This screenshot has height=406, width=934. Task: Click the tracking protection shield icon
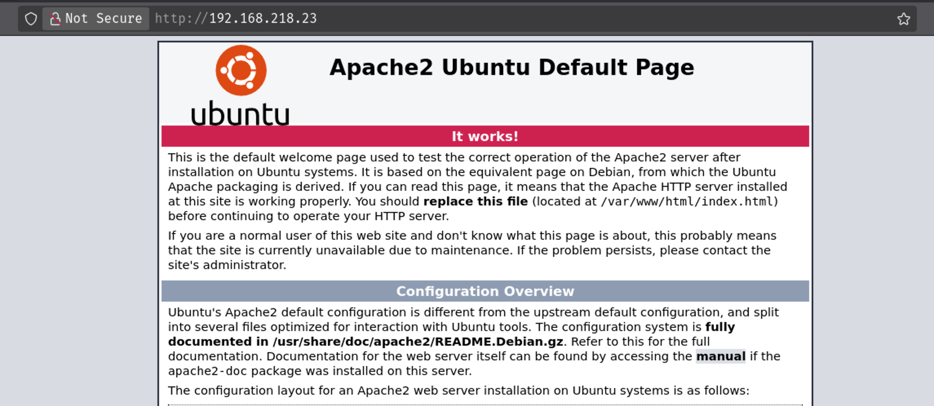point(31,19)
